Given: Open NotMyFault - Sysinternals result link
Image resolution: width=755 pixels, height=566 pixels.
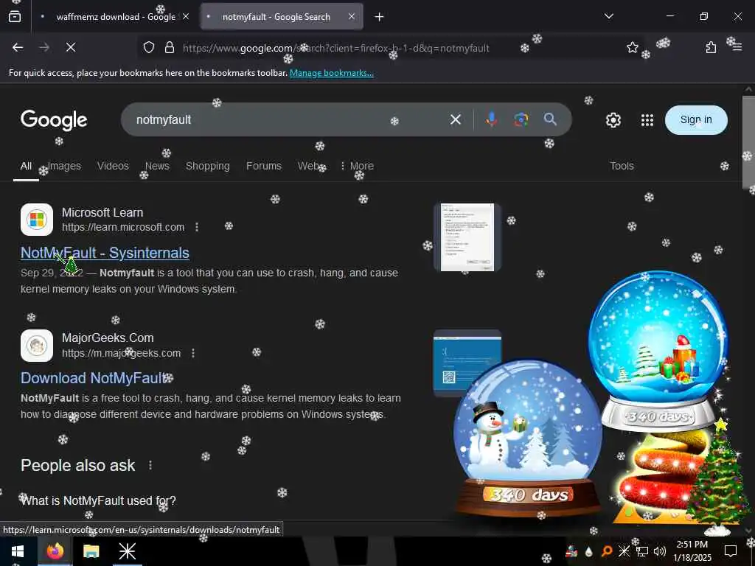Looking at the screenshot, I should click(105, 254).
